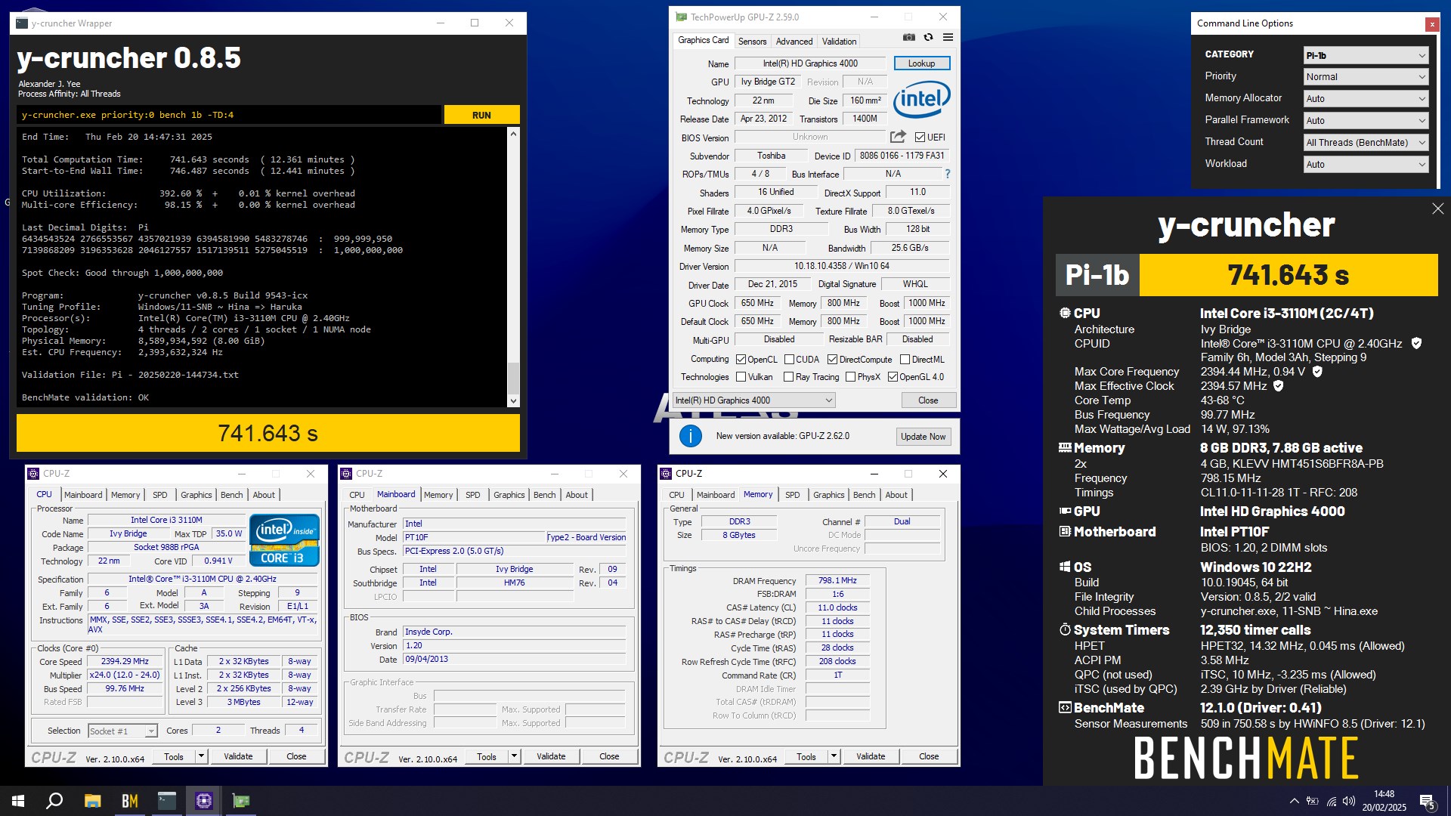This screenshot has width=1451, height=816.
Task: Click the Intel Core i3 logo in CPU-Z
Action: [284, 540]
